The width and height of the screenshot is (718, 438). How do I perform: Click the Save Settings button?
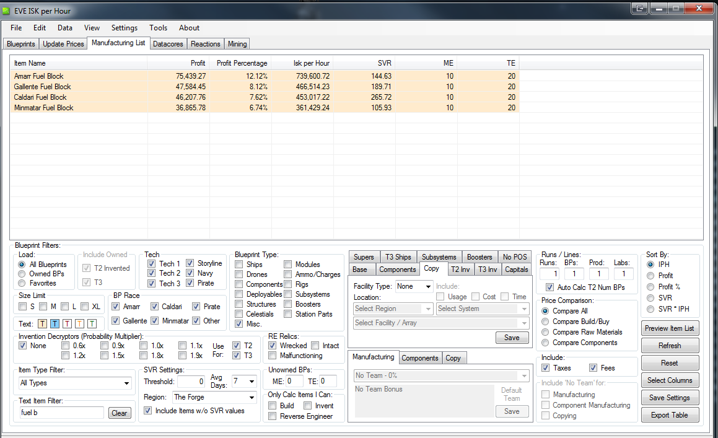tap(670, 398)
